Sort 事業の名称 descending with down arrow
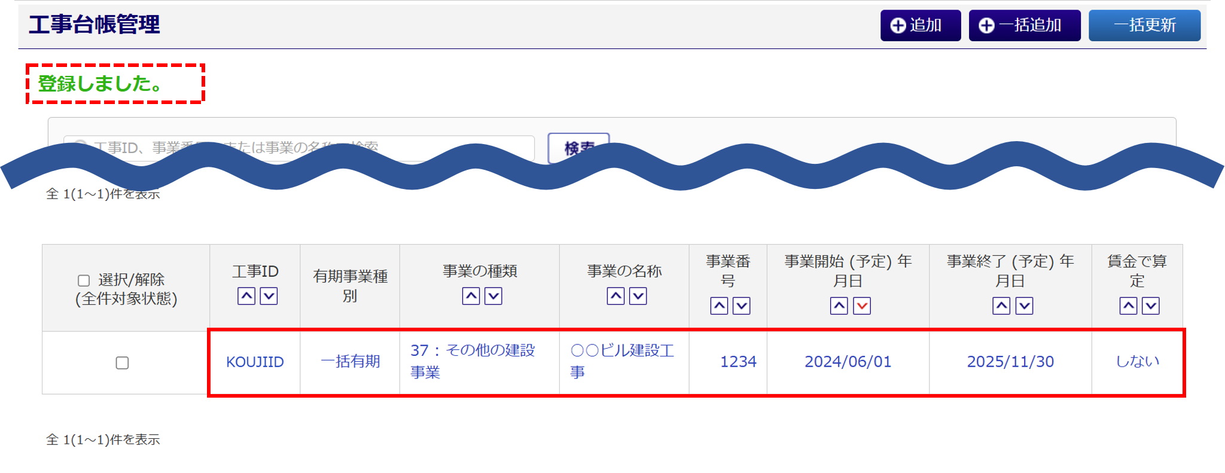The width and height of the screenshot is (1225, 473). [x=638, y=296]
